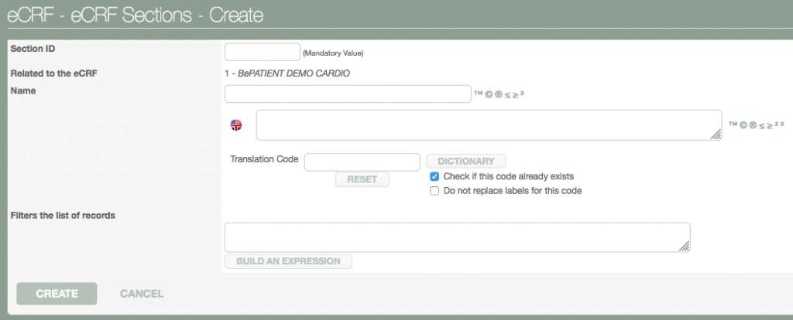The width and height of the screenshot is (793, 320).
Task: Click the "Filters the list of records" text area
Action: [x=457, y=237]
